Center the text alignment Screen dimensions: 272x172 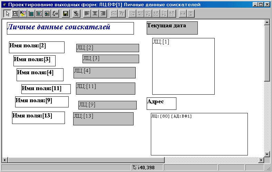click(x=95, y=13)
